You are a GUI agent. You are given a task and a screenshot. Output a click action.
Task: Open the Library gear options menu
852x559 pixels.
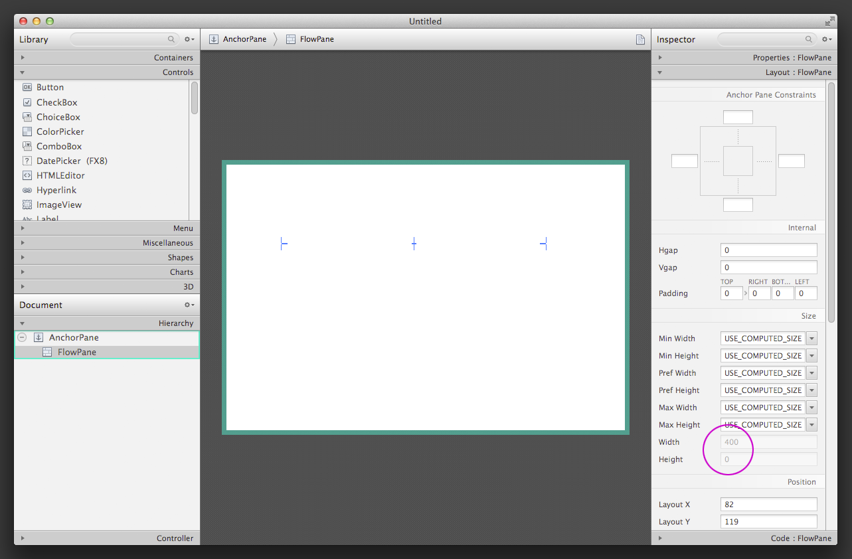(189, 40)
